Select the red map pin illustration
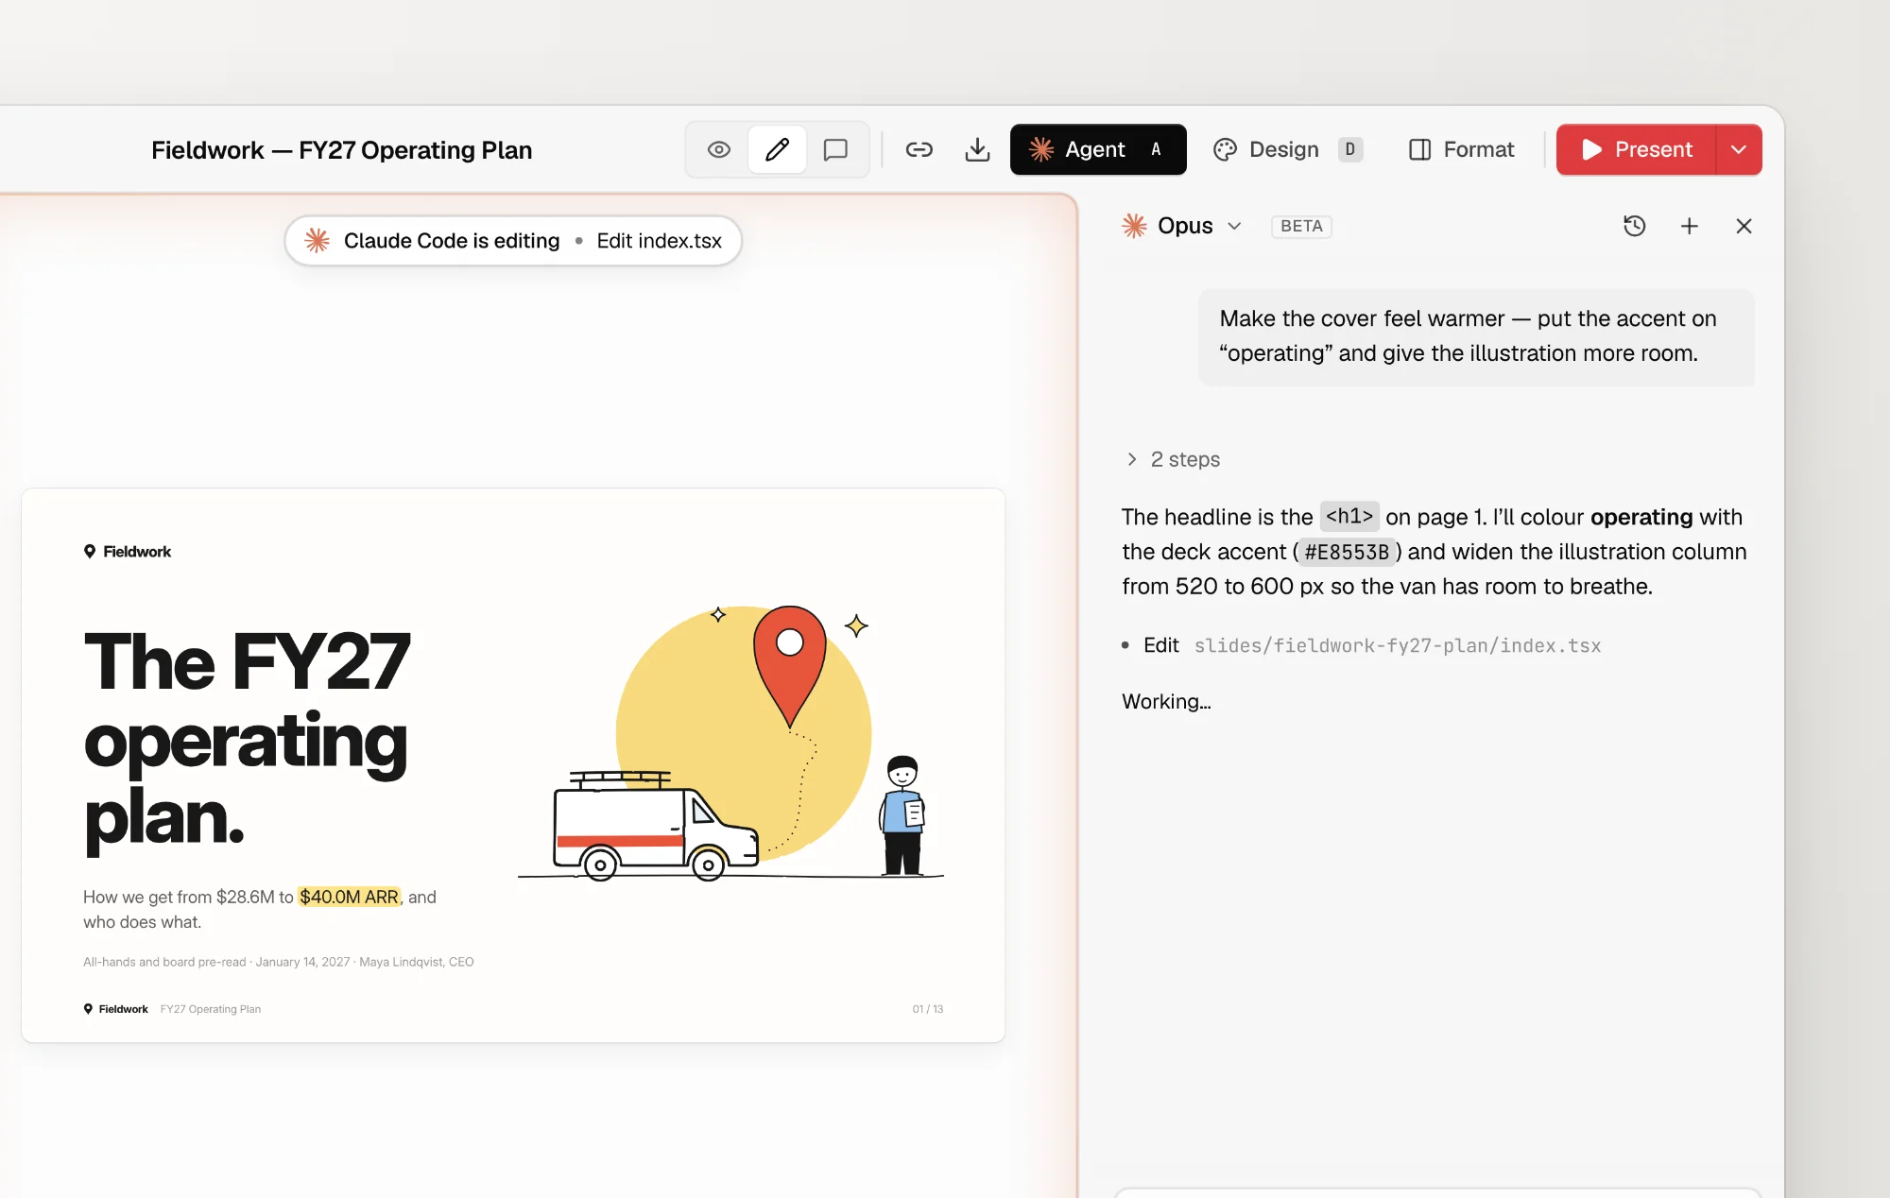The height and width of the screenshot is (1198, 1890). tap(790, 666)
